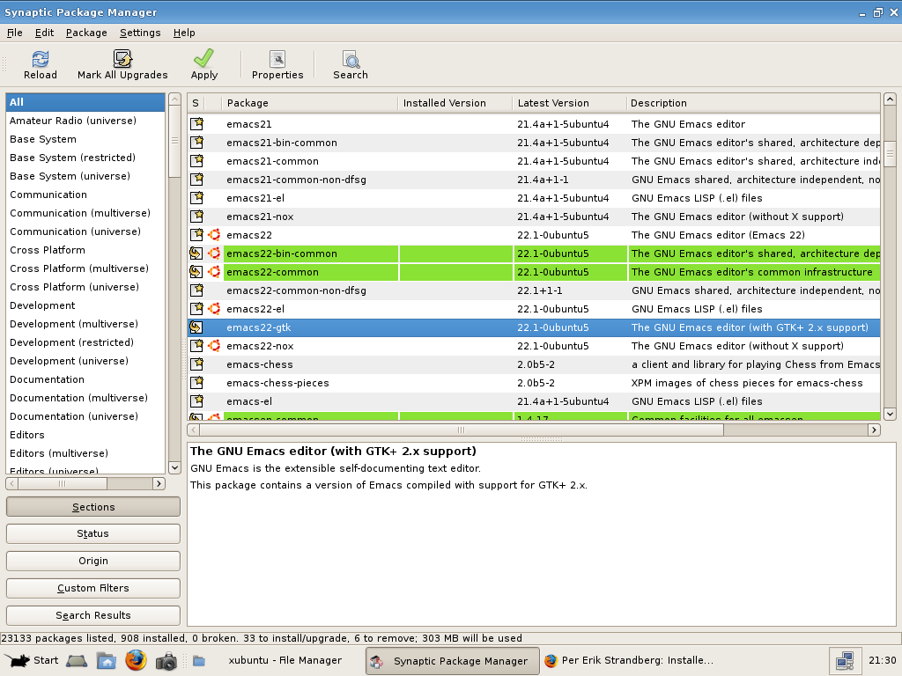This screenshot has height=676, width=902.
Task: Click Ubuntu supported icon on emacs22 row
Action: [x=214, y=234]
